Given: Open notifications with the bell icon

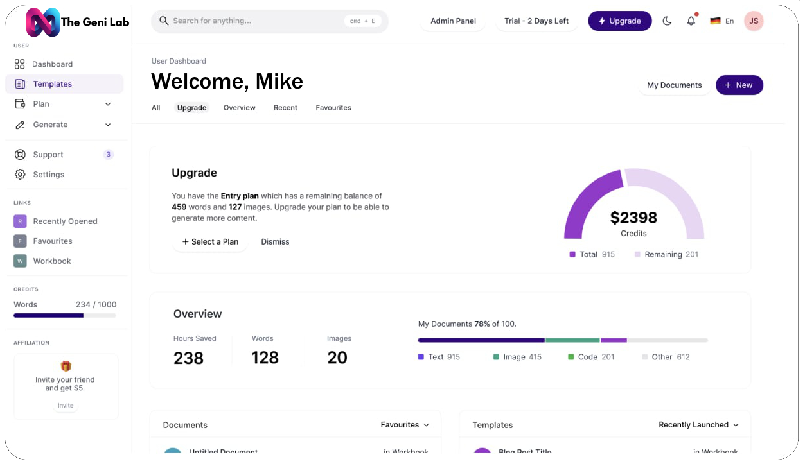Looking at the screenshot, I should click(691, 21).
